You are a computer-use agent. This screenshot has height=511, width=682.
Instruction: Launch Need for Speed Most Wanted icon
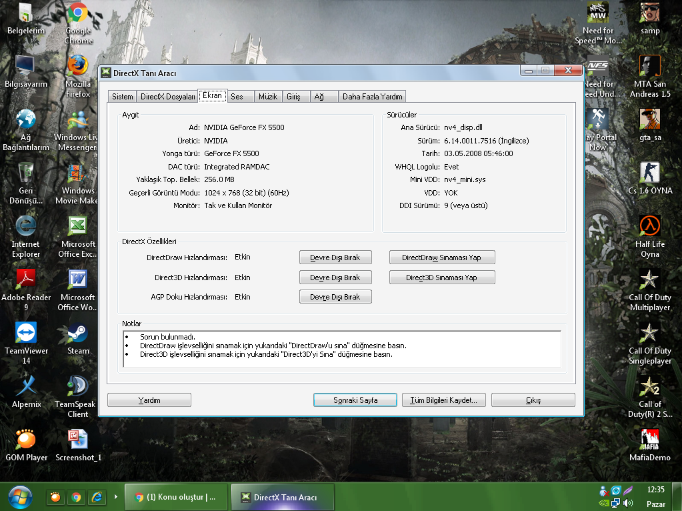click(x=598, y=23)
